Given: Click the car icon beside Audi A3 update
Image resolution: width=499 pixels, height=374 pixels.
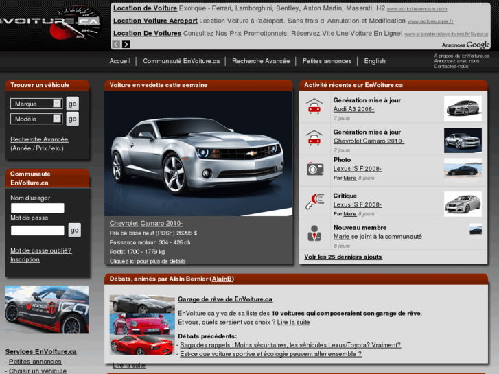Looking at the screenshot, I should pos(314,106).
